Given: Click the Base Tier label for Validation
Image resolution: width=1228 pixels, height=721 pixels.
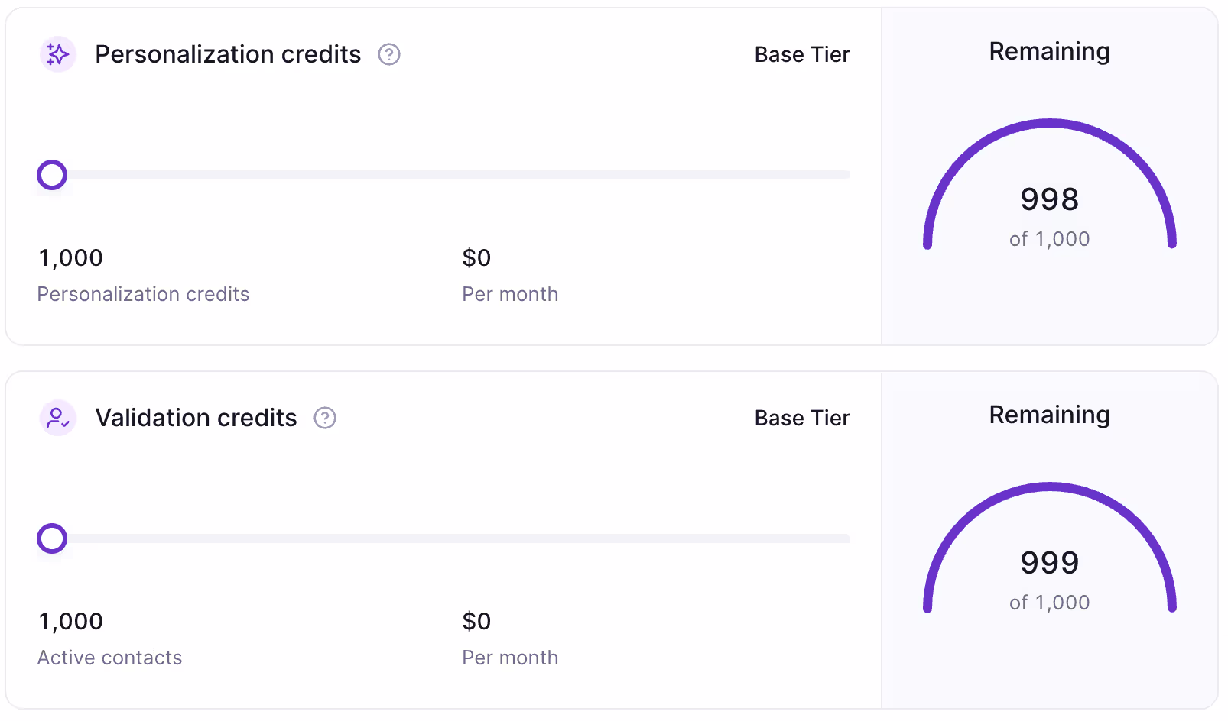Looking at the screenshot, I should pyautogui.click(x=802, y=418).
